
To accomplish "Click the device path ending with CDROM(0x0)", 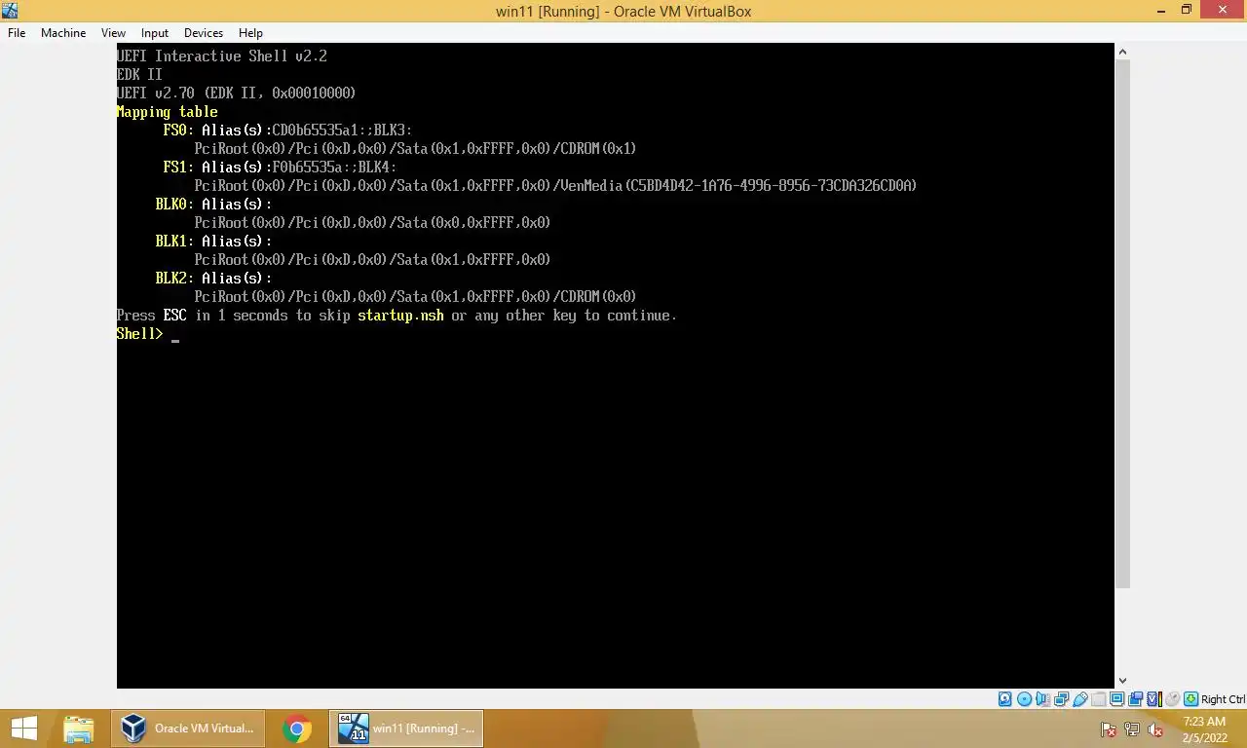I will pos(415,297).
